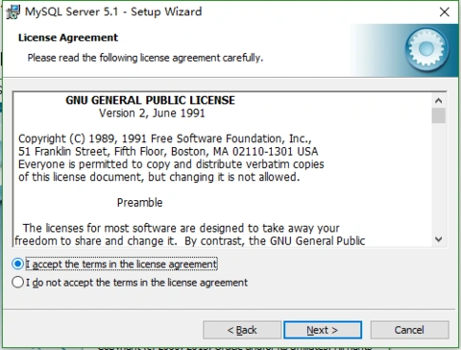Screen dimensions: 461x350
Task: Click the license scrollbar down arrow
Action: pyautogui.click(x=439, y=239)
